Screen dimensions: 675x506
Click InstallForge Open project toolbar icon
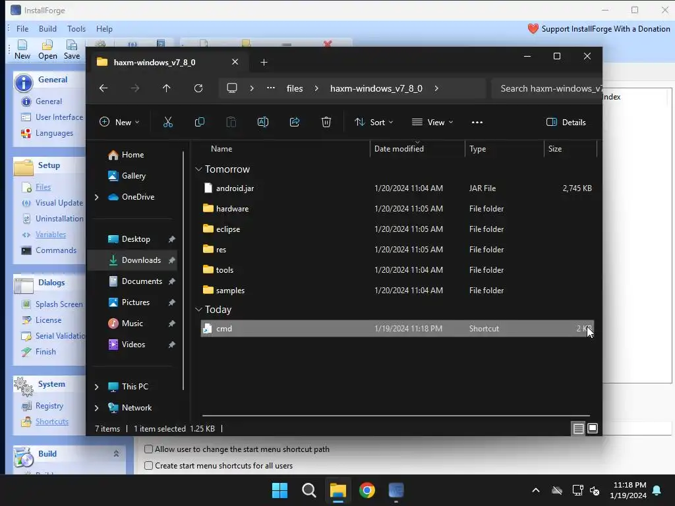[47, 49]
